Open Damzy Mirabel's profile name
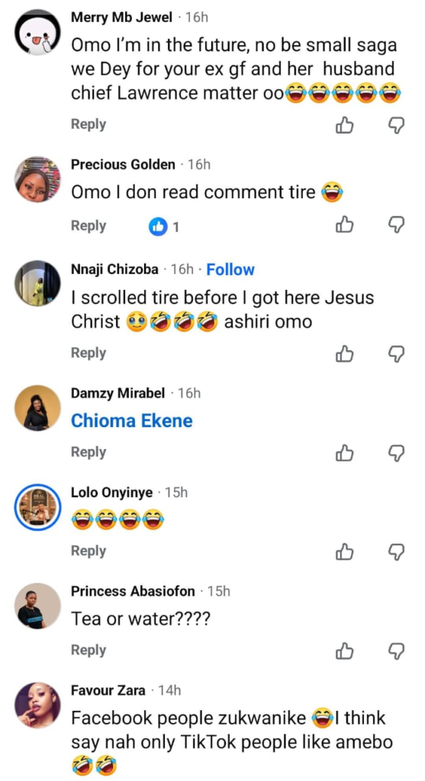 pos(118,394)
